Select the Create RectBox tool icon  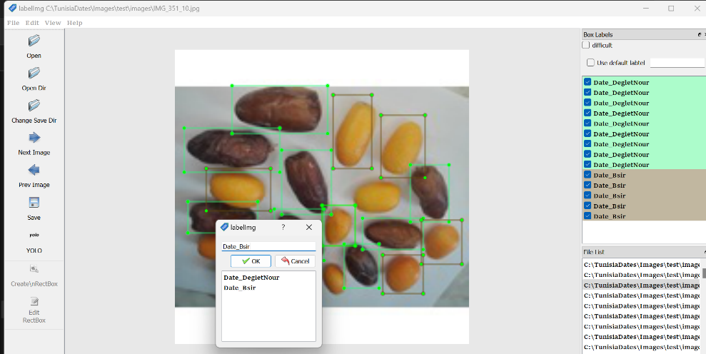pyautogui.click(x=34, y=269)
